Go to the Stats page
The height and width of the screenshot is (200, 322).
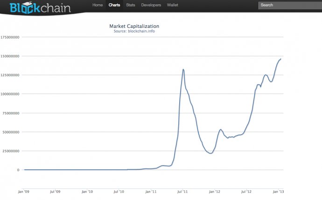click(131, 5)
